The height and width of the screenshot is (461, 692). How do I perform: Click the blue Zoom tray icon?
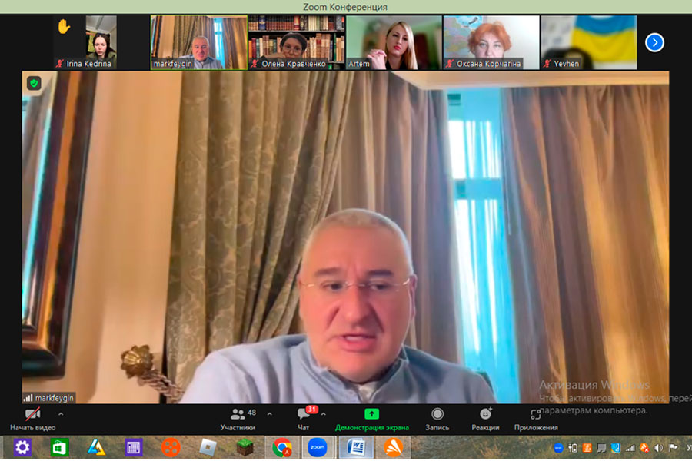click(x=558, y=448)
